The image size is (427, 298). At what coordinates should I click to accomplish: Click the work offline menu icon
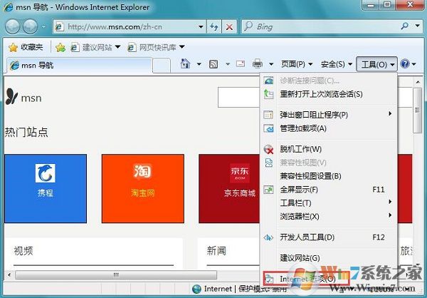point(268,149)
